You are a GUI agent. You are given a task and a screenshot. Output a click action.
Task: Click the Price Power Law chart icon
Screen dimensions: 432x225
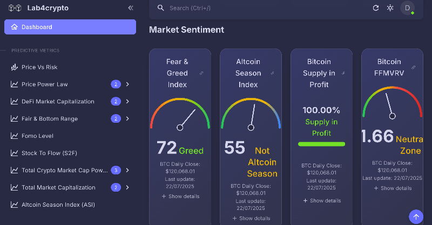click(15, 85)
